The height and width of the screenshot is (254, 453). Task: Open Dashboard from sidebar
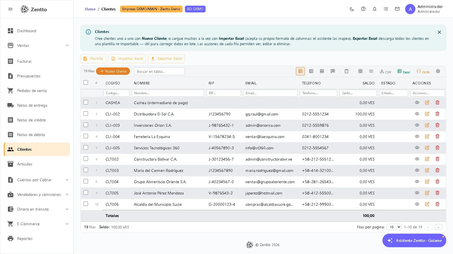[x=37, y=31]
